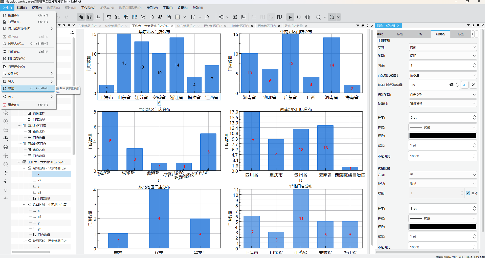Add a text label to worksheet
The width and height of the screenshot is (485, 258).
(235, 17)
